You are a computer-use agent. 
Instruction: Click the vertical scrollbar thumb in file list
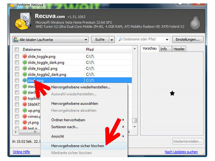pos(134,121)
